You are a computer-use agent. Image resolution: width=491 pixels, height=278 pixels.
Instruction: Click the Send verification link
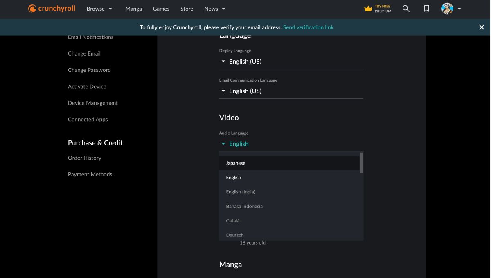(x=308, y=27)
